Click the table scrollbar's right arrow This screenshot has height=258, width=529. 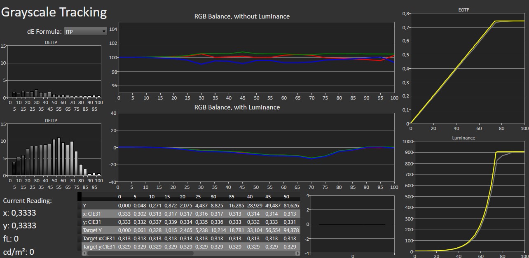coord(297,253)
